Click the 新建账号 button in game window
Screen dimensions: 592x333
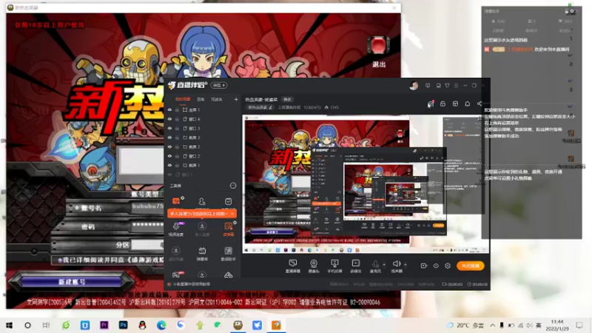[x=72, y=282]
